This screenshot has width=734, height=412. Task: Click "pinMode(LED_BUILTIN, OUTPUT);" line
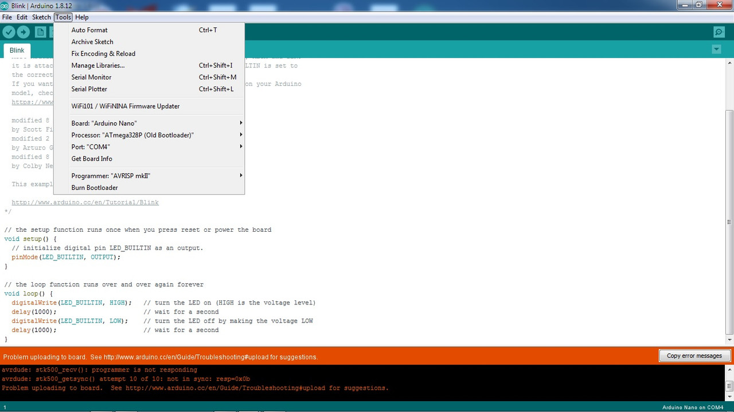[x=66, y=257]
